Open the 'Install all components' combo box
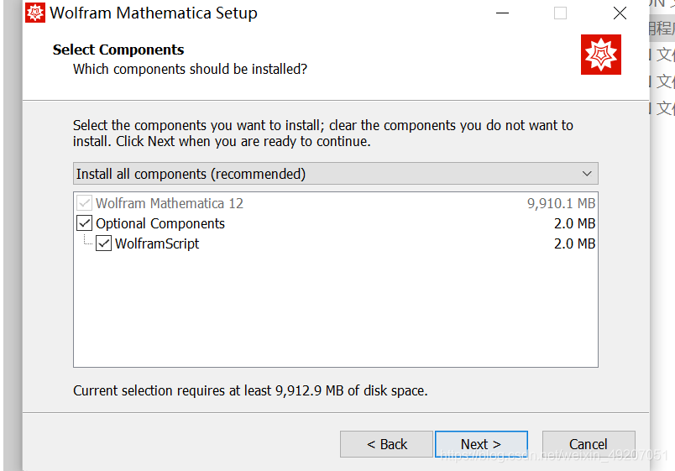The width and height of the screenshot is (675, 471). (x=335, y=174)
